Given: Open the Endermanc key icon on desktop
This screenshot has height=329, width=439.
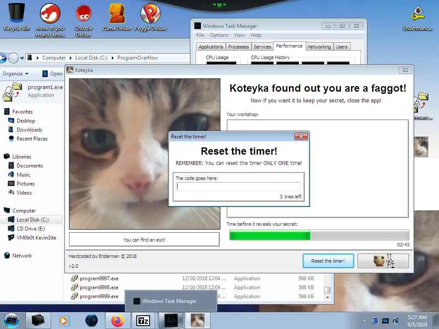Looking at the screenshot, I should click(418, 18).
